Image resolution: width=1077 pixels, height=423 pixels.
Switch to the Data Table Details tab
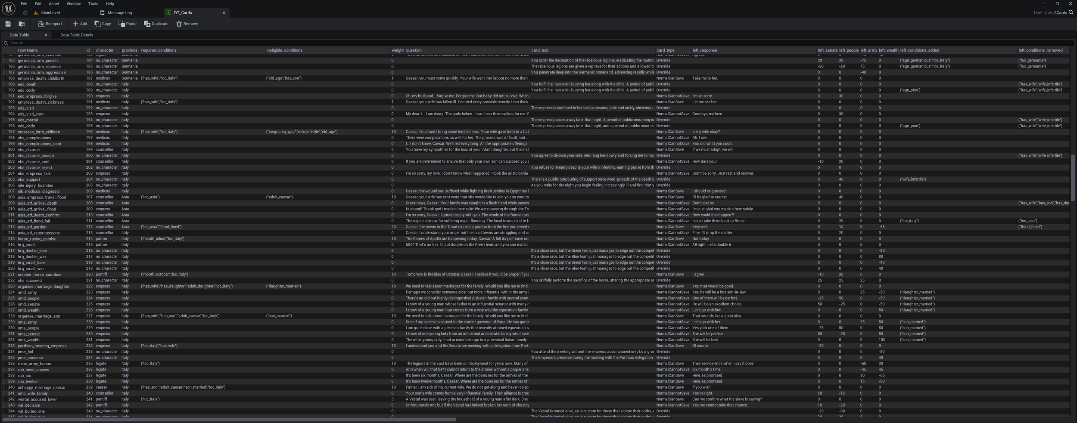click(77, 35)
